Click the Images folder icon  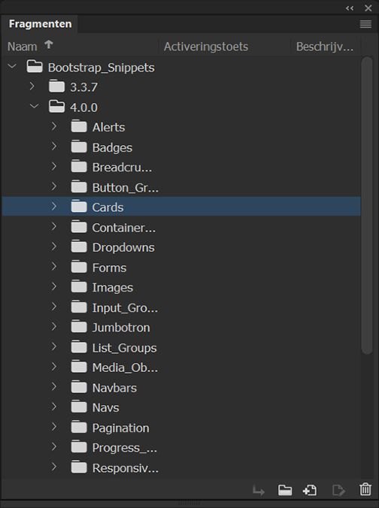(x=79, y=287)
